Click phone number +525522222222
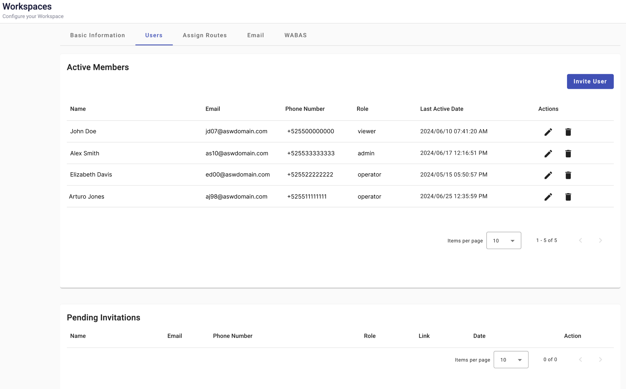The image size is (626, 389). (310, 175)
